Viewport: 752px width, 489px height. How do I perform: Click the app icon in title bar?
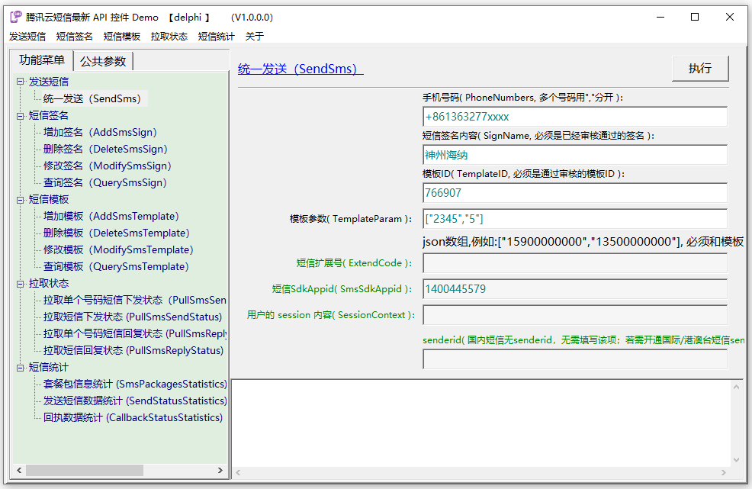coord(16,17)
